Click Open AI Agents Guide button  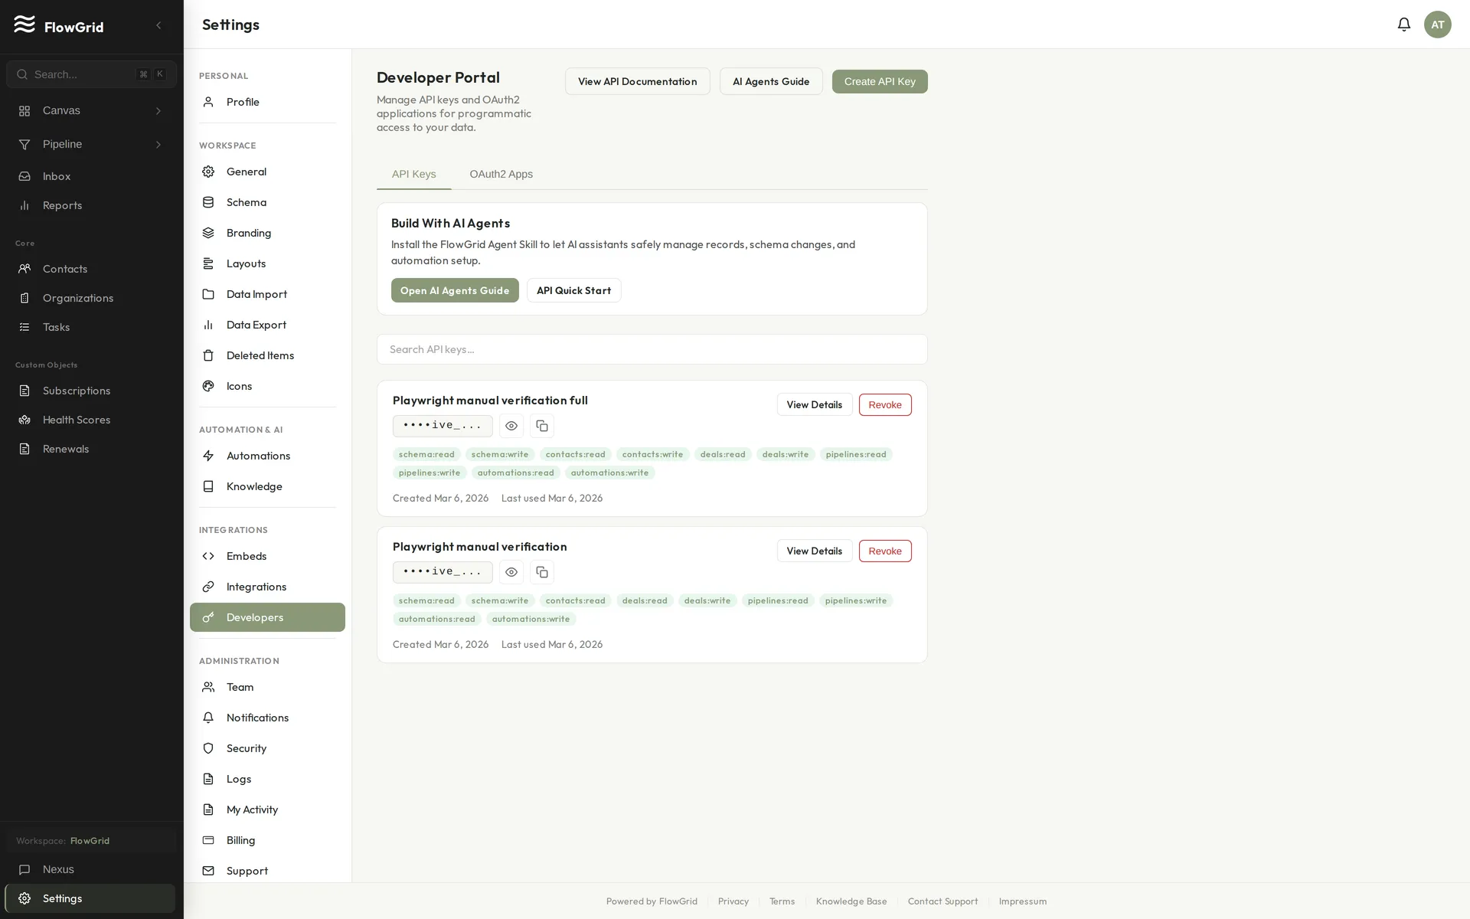tap(455, 290)
